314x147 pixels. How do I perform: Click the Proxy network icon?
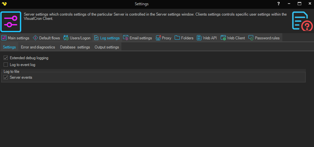(x=158, y=38)
